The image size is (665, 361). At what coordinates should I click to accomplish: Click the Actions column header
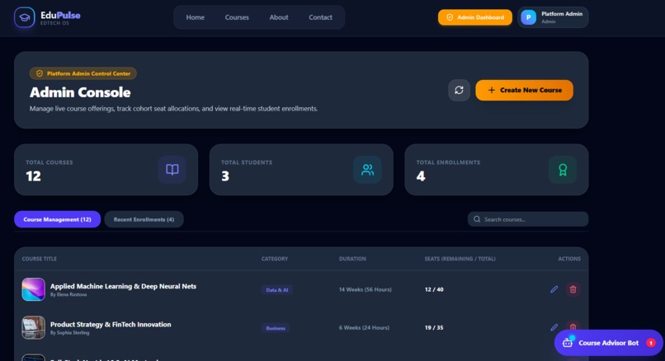[x=569, y=259]
